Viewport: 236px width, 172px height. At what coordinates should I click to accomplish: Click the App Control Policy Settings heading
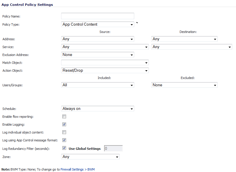[x=27, y=5]
